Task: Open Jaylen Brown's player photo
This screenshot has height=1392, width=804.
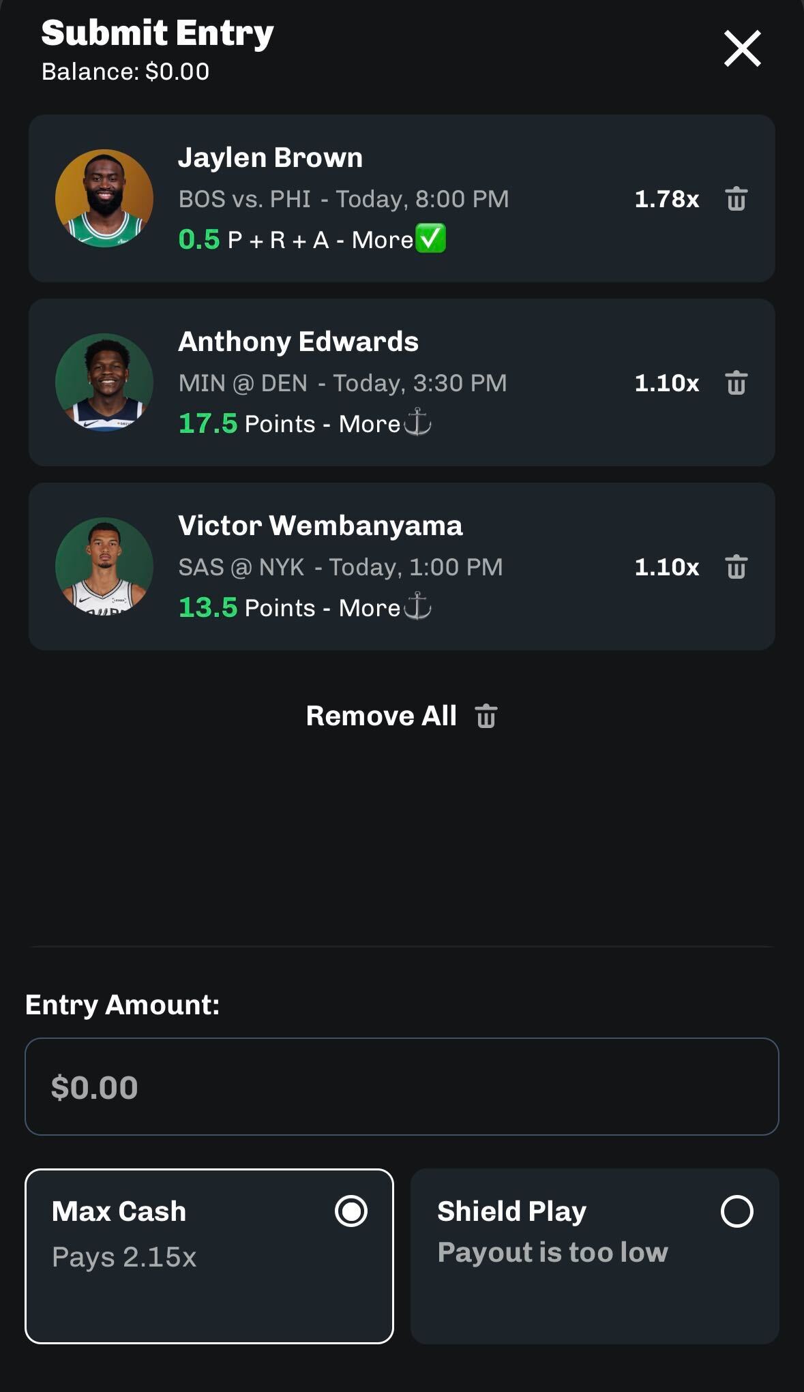Action: [x=104, y=198]
